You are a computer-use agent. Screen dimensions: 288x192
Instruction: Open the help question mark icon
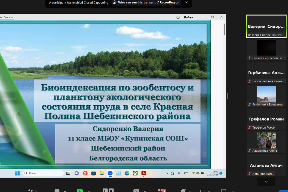178,17
